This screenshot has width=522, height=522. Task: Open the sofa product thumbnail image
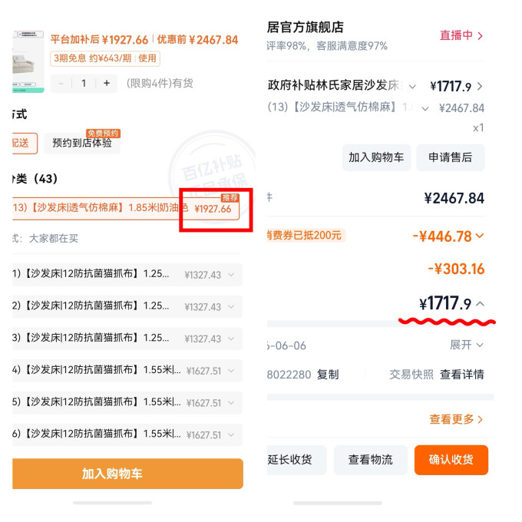coord(28,61)
